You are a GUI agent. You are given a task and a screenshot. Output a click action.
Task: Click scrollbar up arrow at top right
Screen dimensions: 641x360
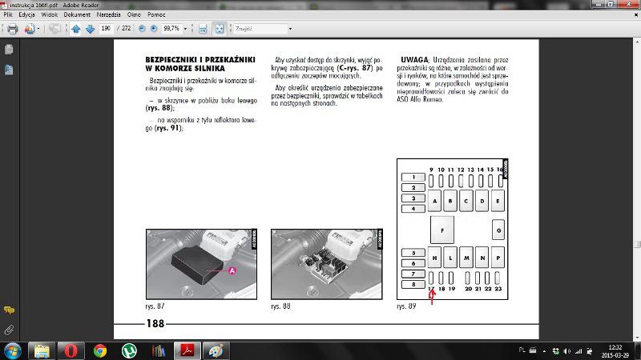point(637,42)
